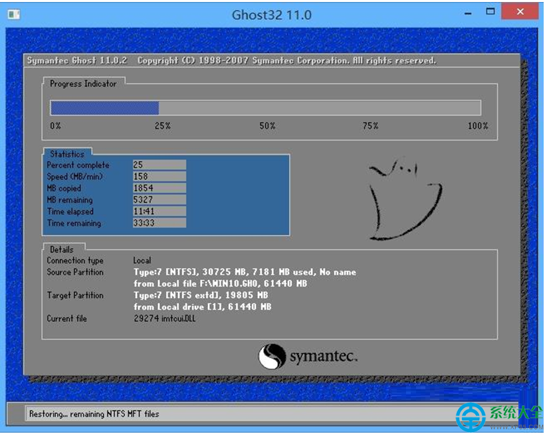Click the 'Percent complete' label

[78, 165]
